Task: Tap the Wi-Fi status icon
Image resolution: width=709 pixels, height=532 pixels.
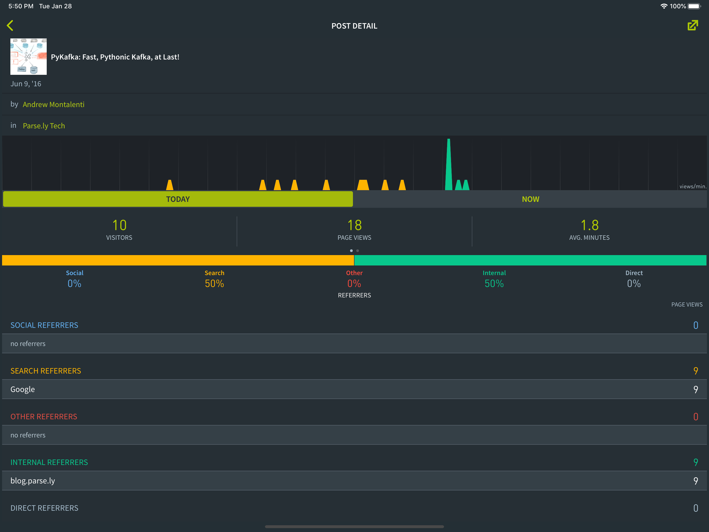Action: pyautogui.click(x=664, y=6)
